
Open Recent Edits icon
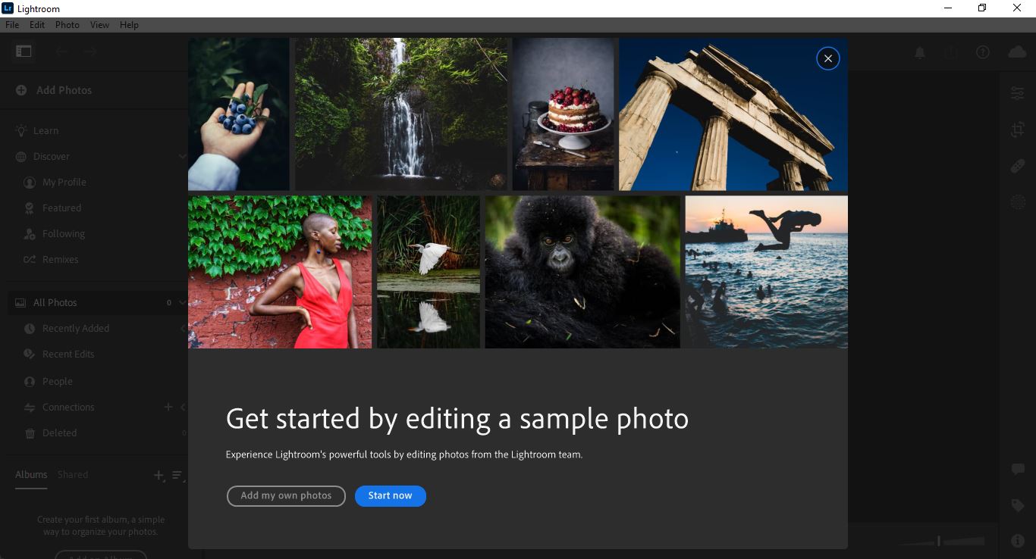pyautogui.click(x=30, y=354)
